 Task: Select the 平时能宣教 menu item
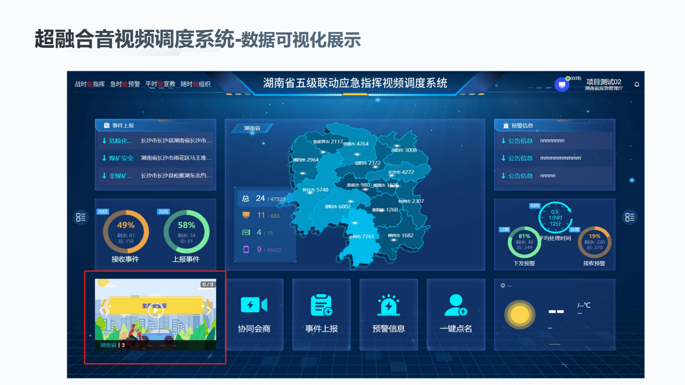160,84
